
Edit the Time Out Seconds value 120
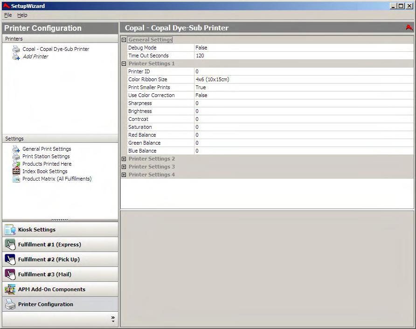(x=304, y=56)
